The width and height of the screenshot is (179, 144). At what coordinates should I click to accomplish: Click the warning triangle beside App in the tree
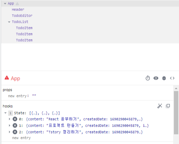17,4
